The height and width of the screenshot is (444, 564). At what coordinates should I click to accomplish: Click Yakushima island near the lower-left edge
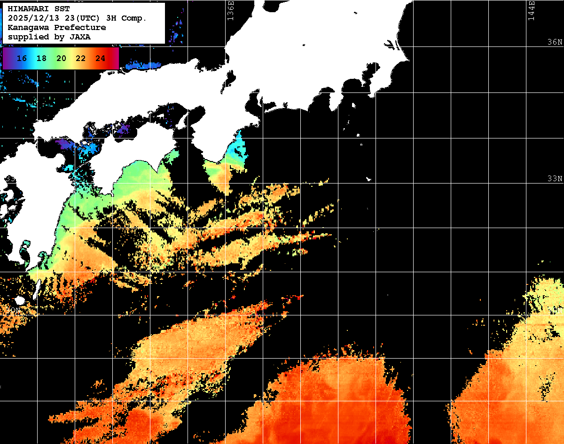click(19, 300)
